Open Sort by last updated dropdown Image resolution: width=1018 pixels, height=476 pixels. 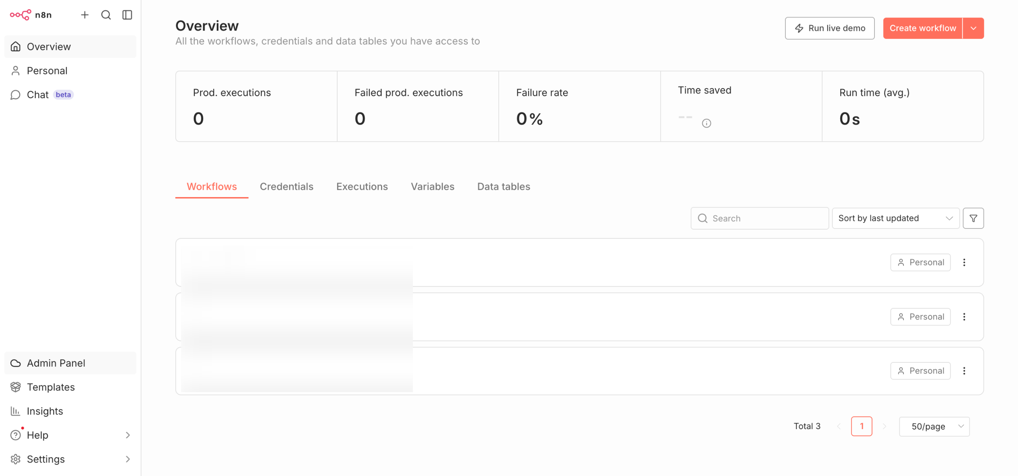point(895,218)
